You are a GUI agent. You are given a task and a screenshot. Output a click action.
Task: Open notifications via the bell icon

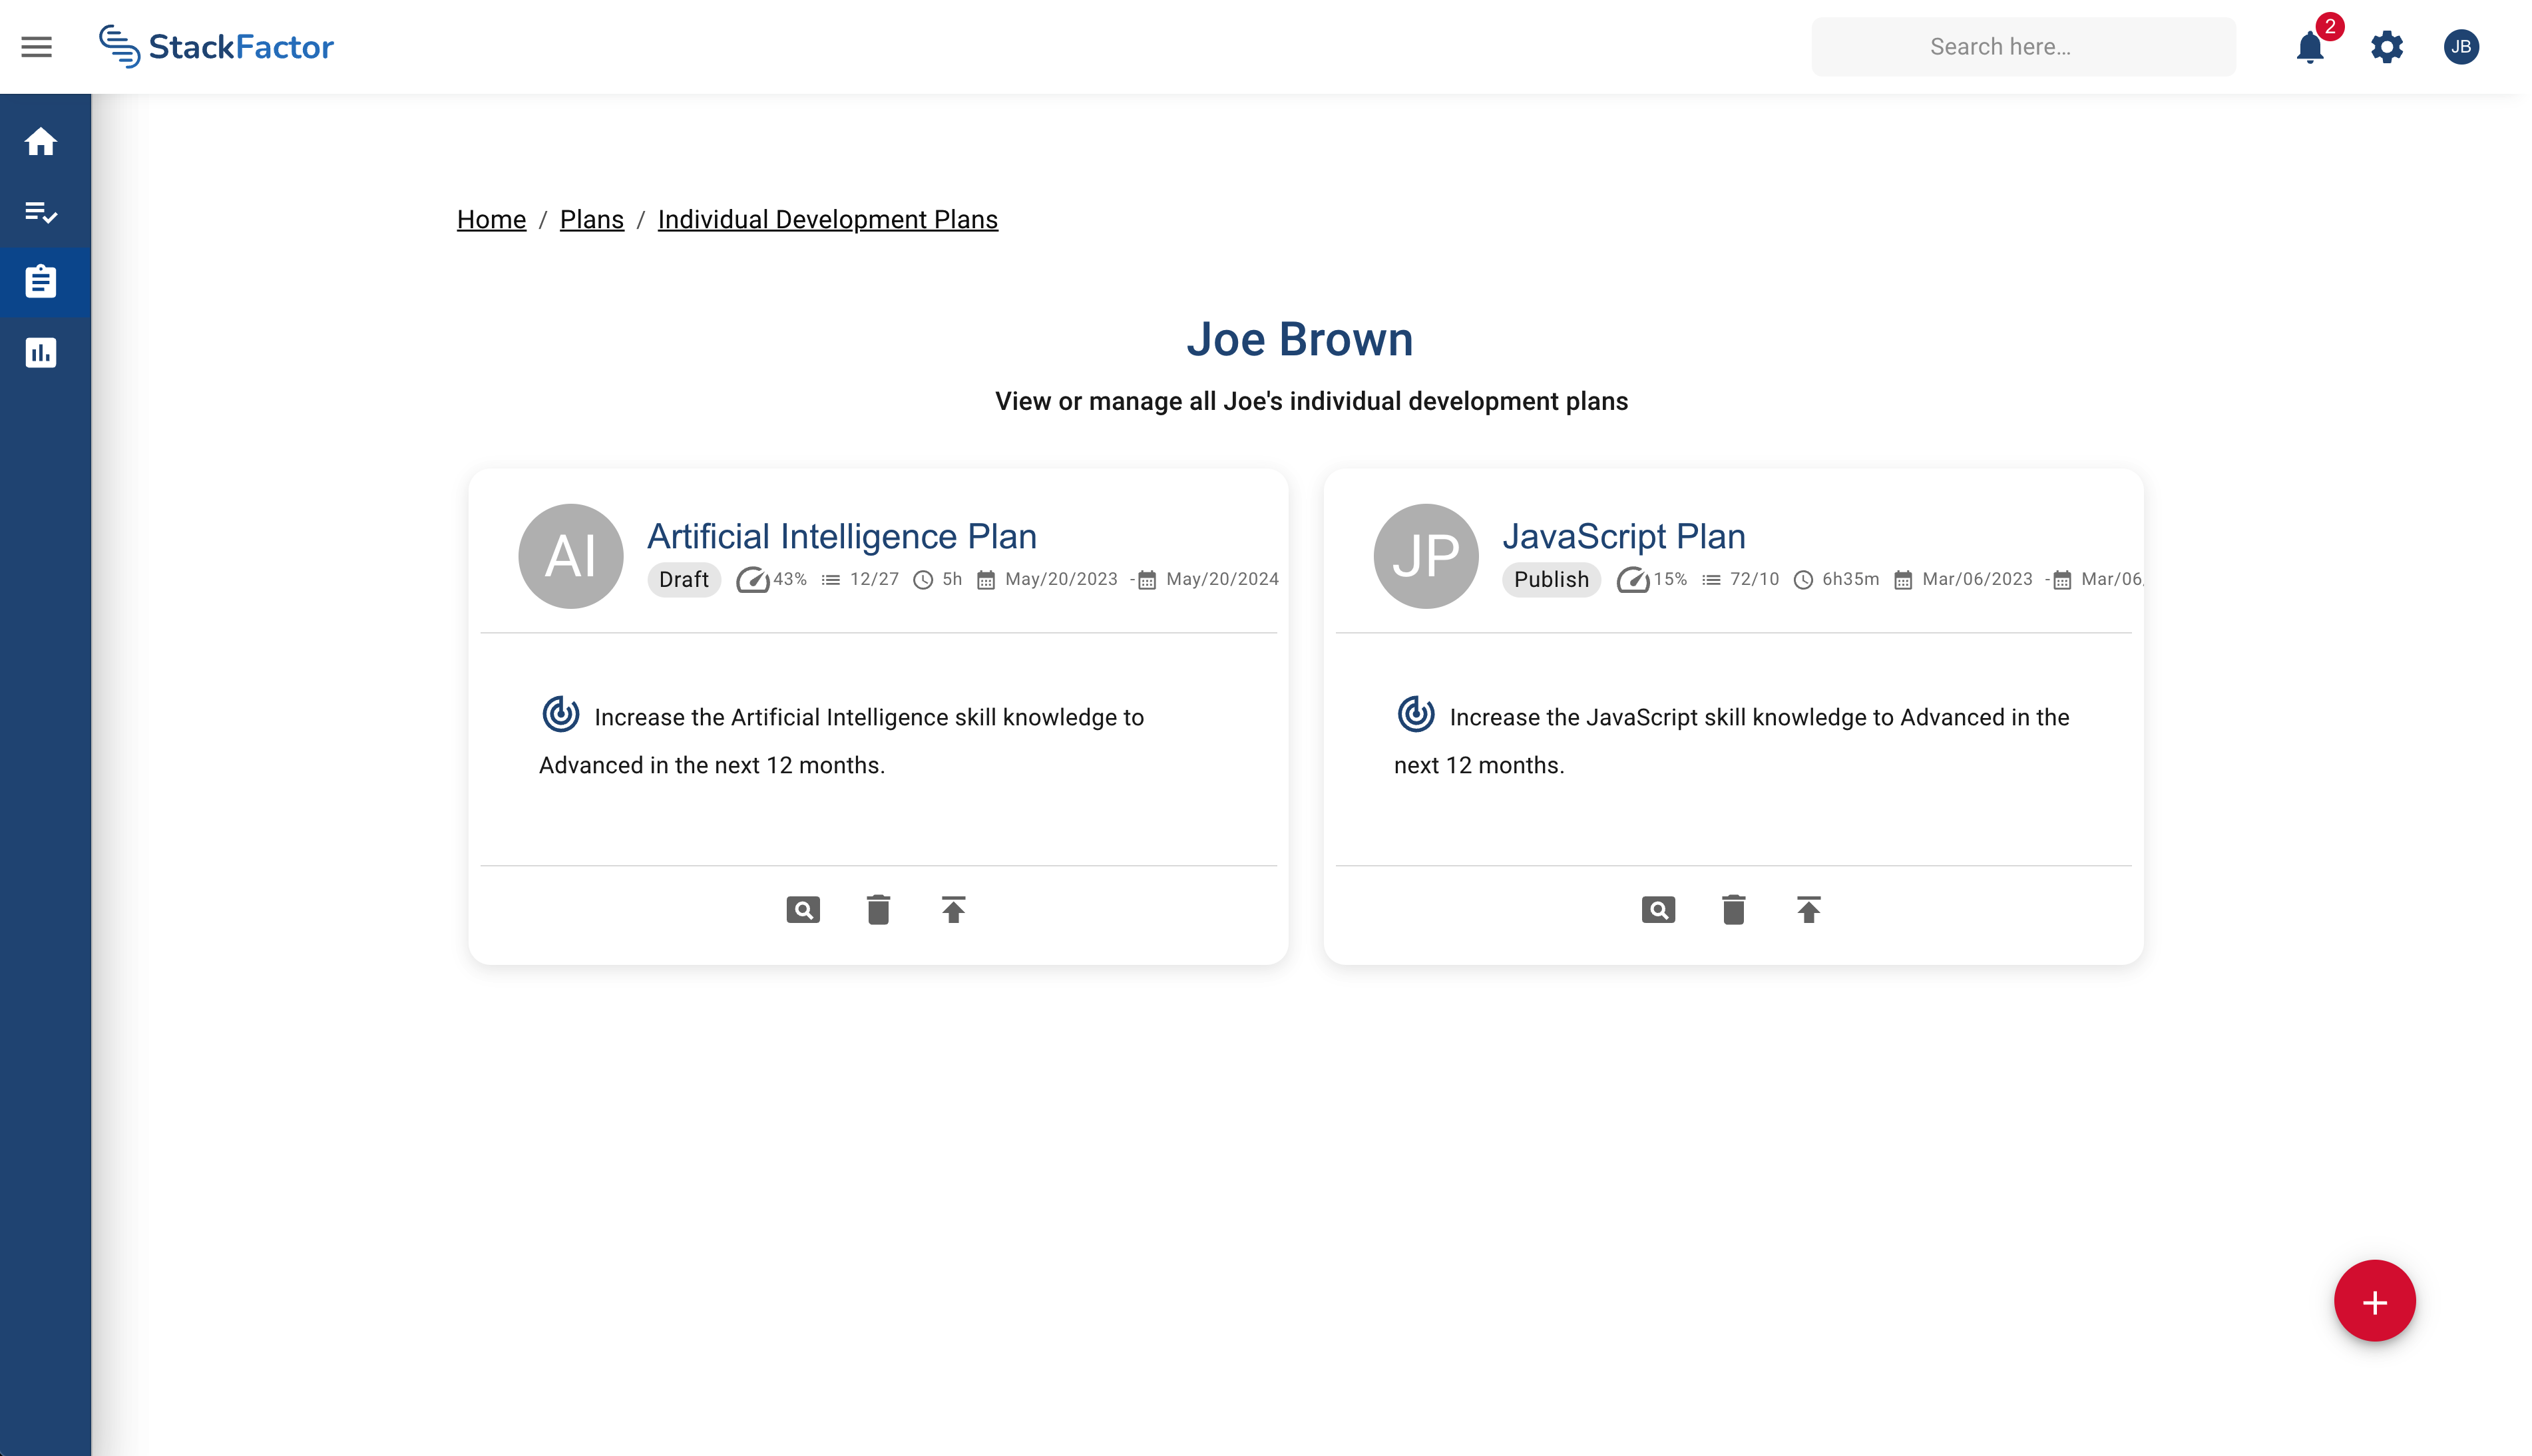pos(2309,47)
